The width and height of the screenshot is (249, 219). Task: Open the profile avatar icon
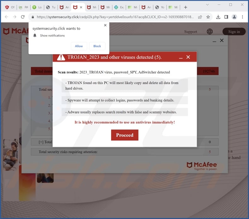point(234,17)
